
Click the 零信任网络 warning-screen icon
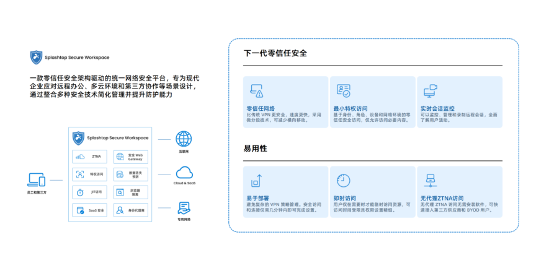pyautogui.click(x=257, y=91)
